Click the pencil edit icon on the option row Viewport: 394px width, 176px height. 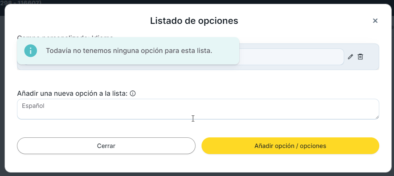tap(350, 57)
